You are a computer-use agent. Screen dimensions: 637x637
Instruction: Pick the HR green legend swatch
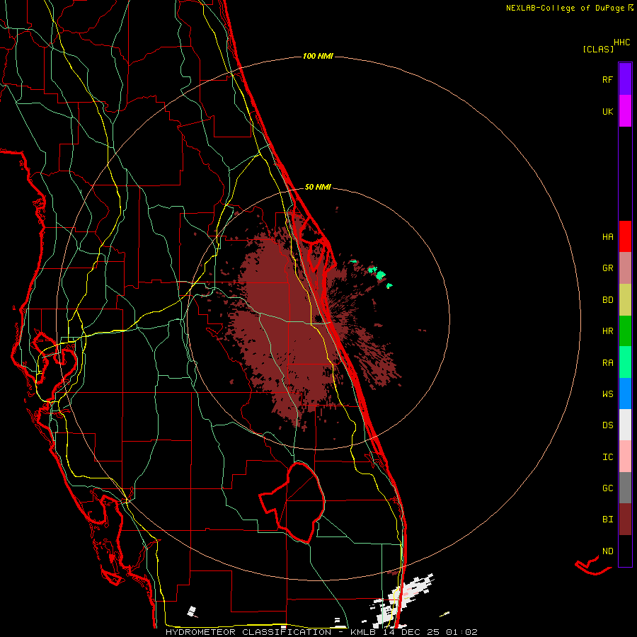pos(625,331)
